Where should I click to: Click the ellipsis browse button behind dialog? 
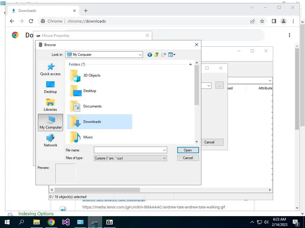click(x=220, y=85)
